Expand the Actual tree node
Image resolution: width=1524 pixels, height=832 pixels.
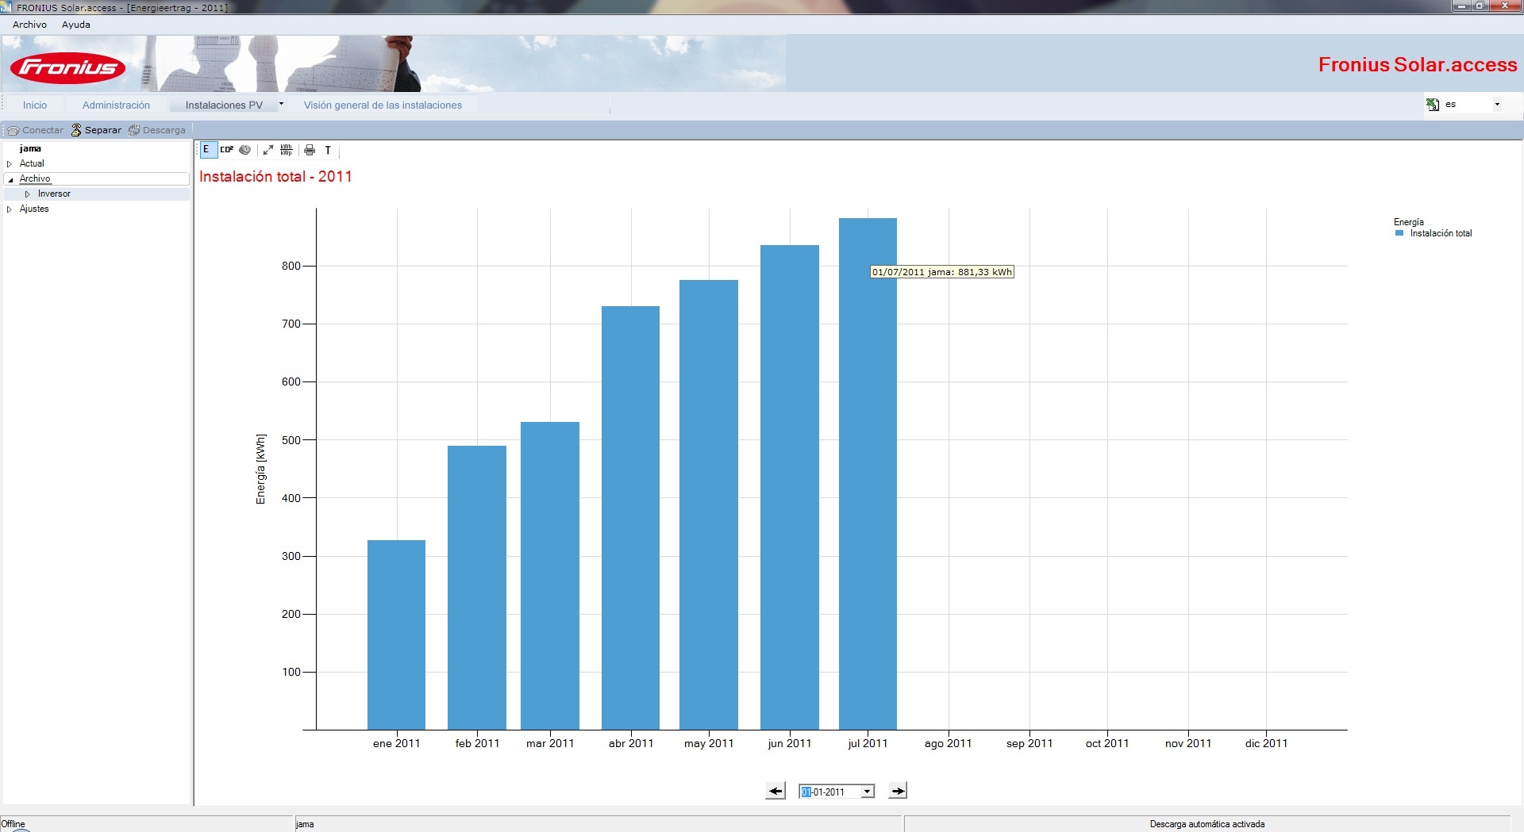pyautogui.click(x=10, y=164)
